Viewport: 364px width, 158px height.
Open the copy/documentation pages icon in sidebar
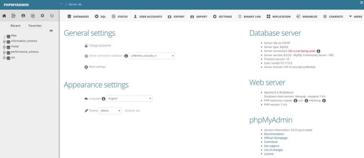[33, 16]
